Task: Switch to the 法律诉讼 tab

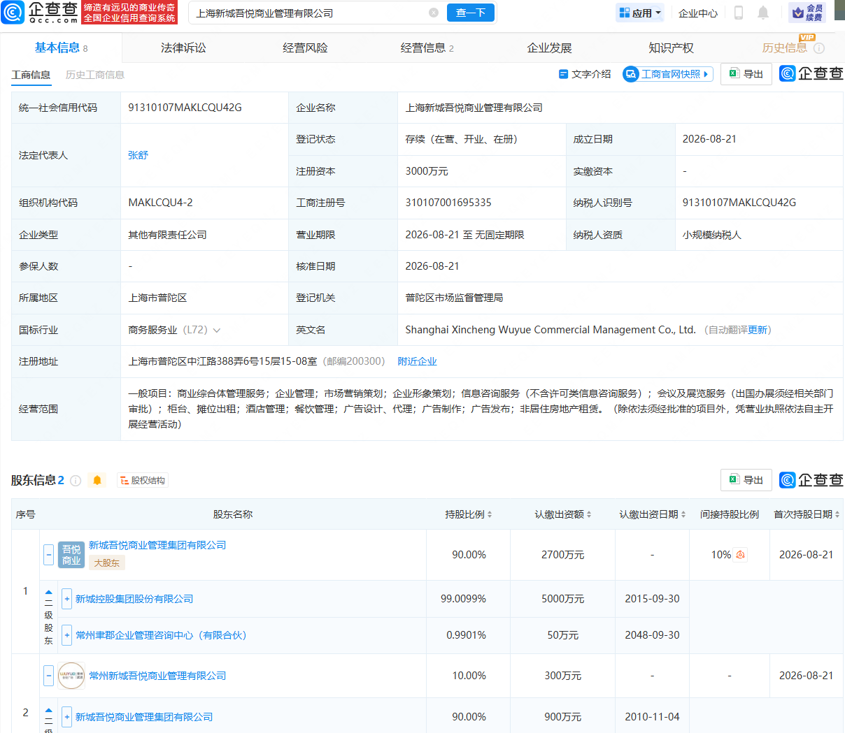Action: click(x=183, y=48)
